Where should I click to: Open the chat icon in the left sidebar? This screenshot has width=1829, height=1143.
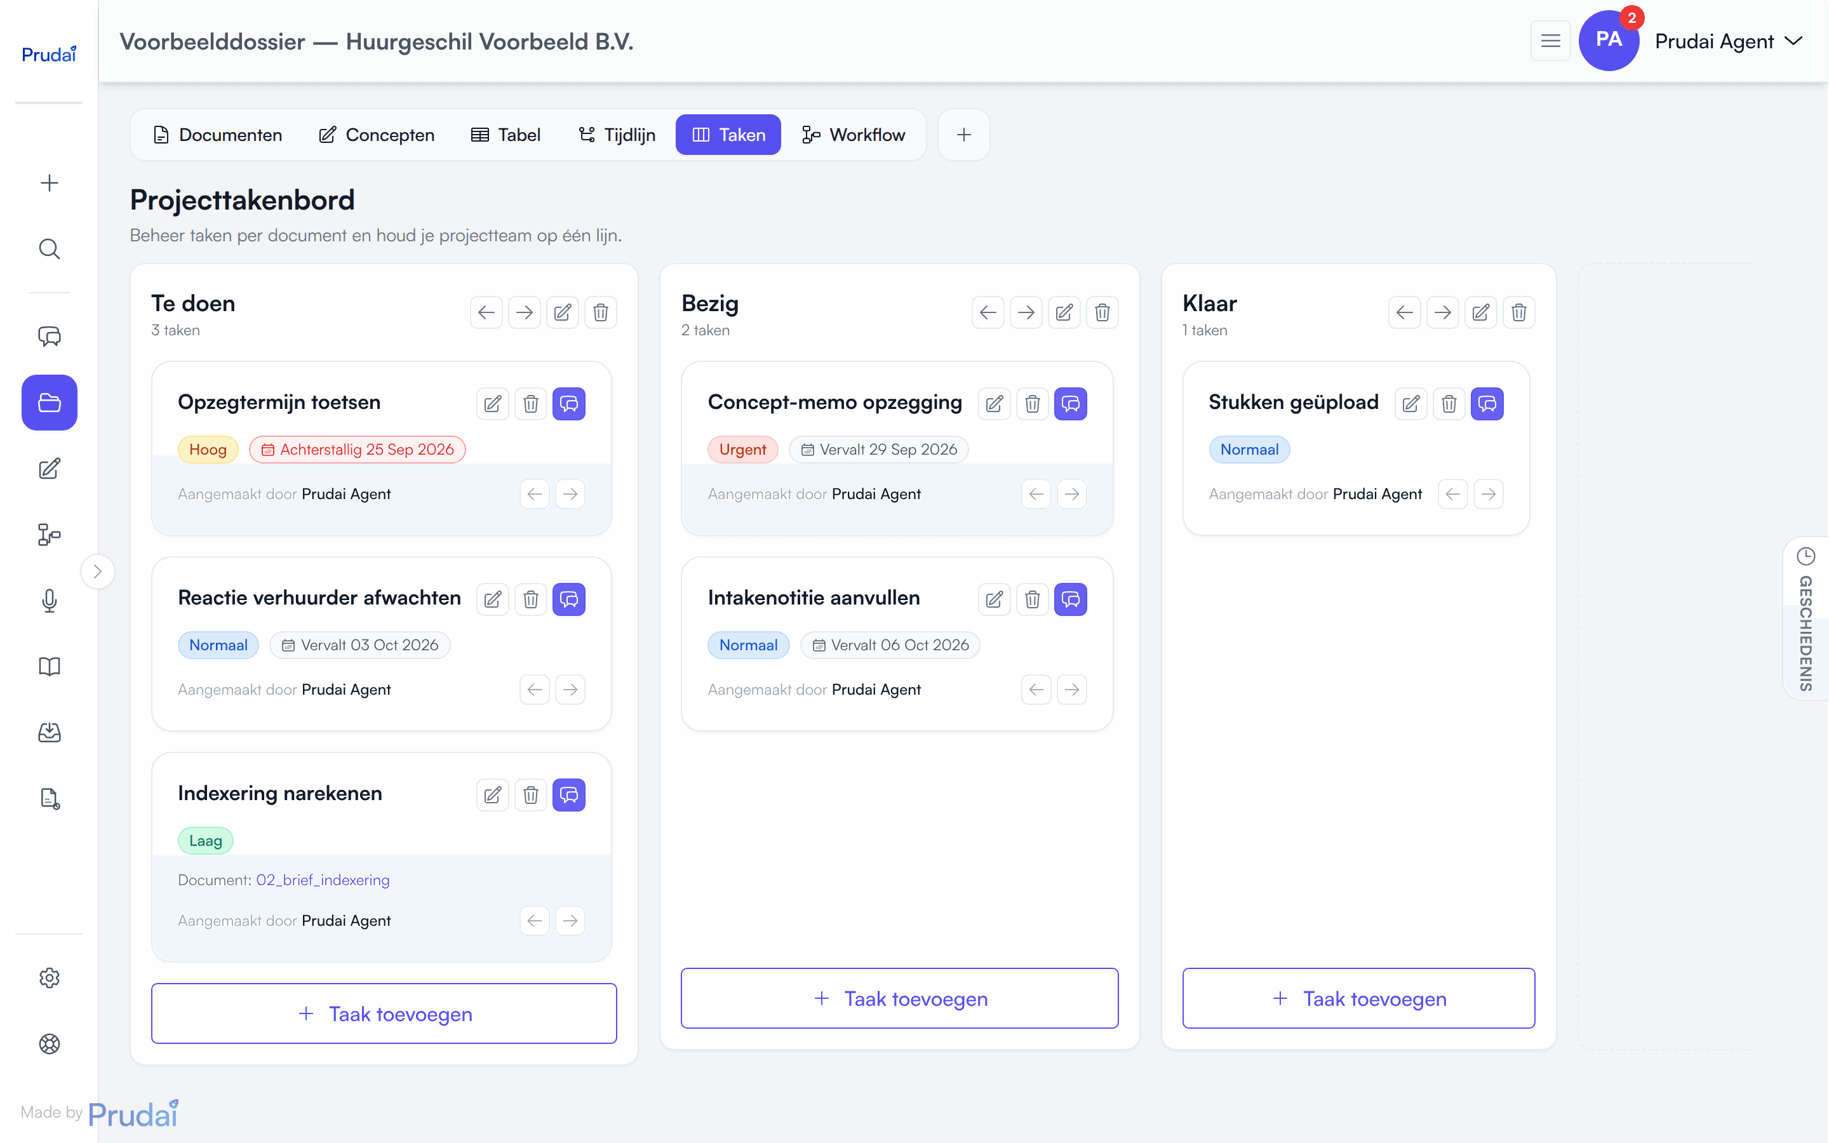point(49,337)
